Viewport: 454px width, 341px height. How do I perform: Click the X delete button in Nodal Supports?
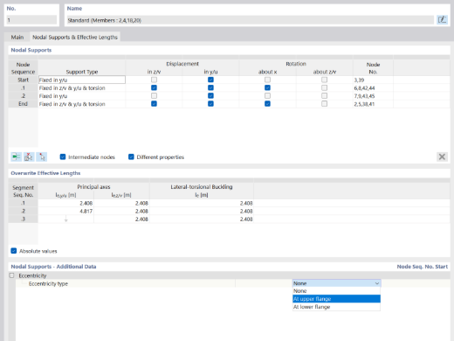pyautogui.click(x=442, y=157)
